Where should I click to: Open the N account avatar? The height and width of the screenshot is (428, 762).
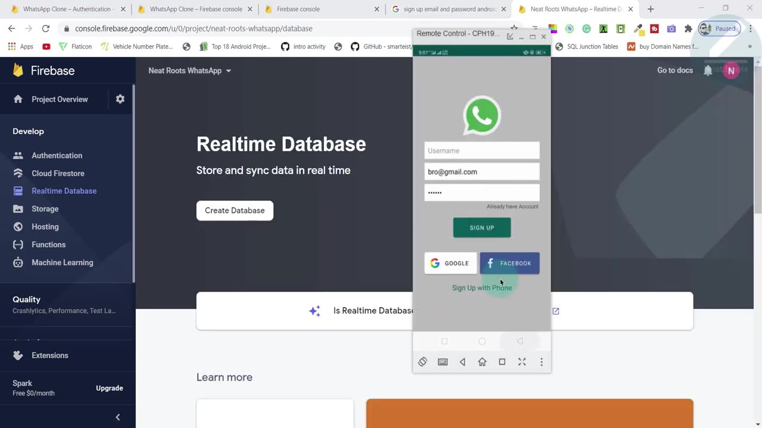[x=731, y=71]
